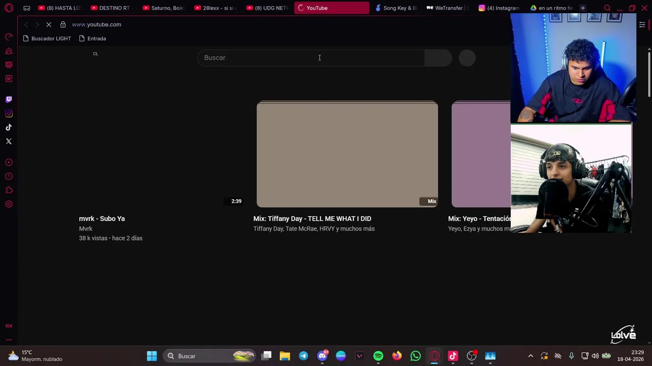Open Discord from taskbar
Viewport: 652px width, 366px height.
pyautogui.click(x=322, y=356)
